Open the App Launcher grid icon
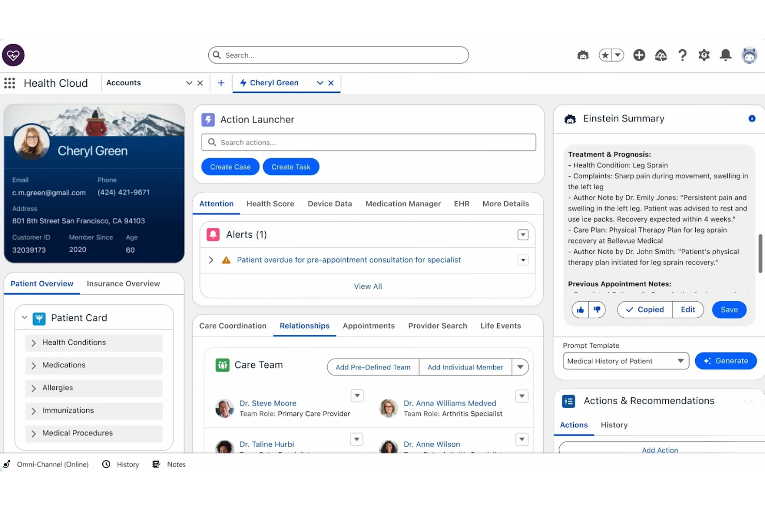 pos(9,83)
